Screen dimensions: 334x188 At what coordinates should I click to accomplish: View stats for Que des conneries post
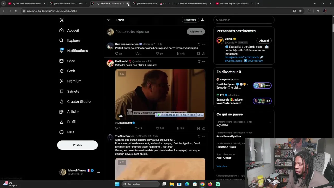(x=181, y=54)
